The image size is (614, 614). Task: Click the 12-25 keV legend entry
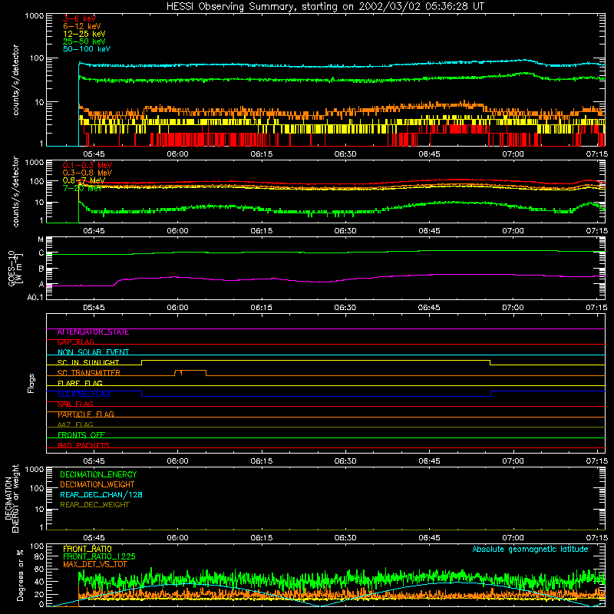(x=84, y=34)
